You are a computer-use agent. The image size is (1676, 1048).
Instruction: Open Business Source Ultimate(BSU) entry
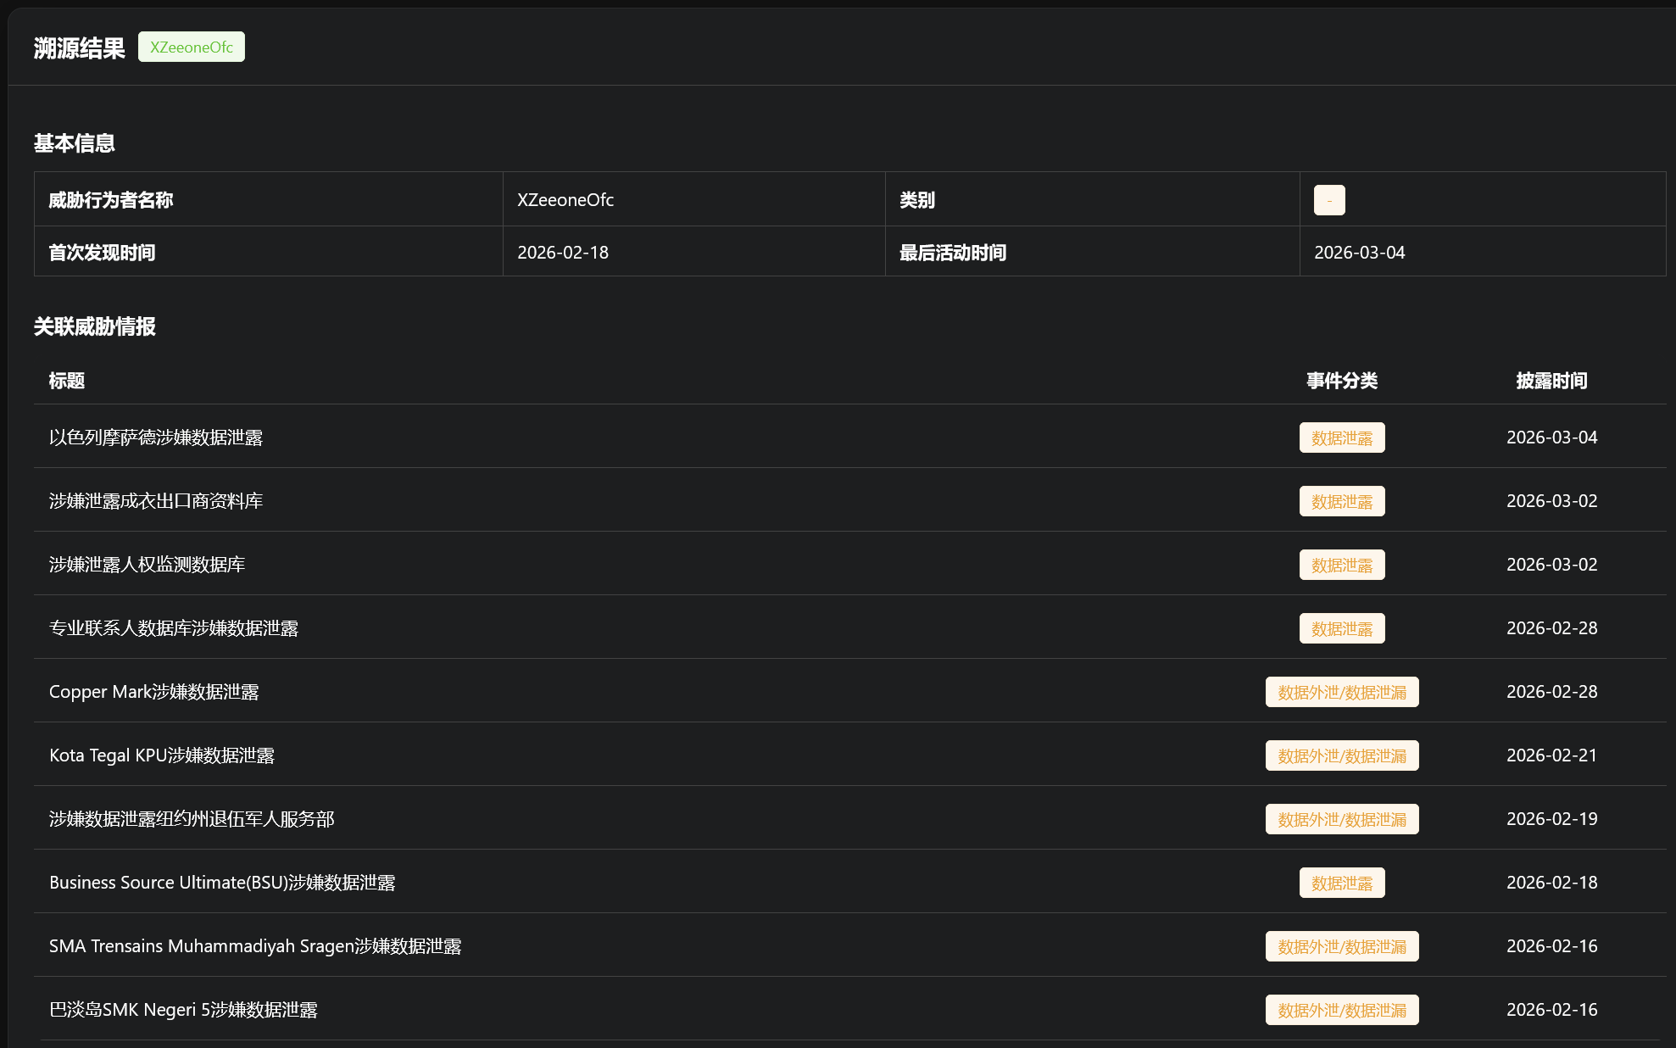tap(222, 883)
